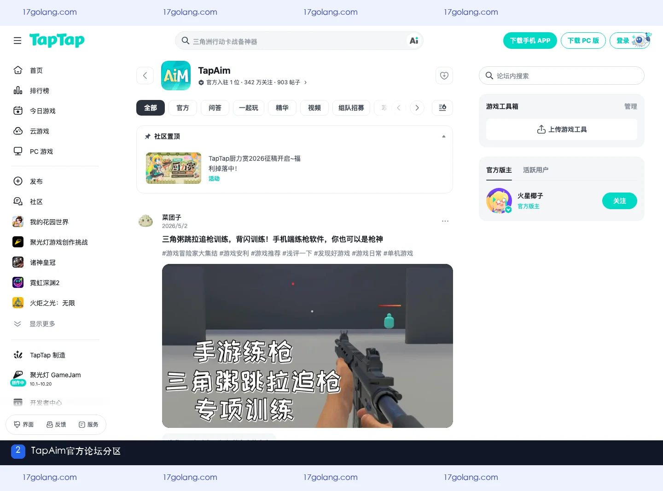This screenshot has width=663, height=491.
Task: Open the hamburger menu icon
Action: coord(17,41)
